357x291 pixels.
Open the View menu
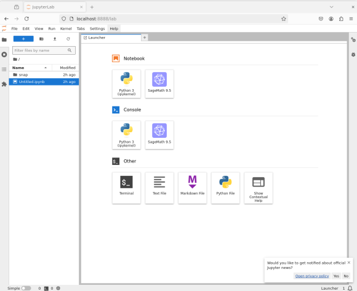(x=39, y=28)
